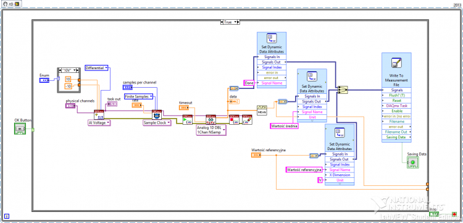
Task: Select the DAQmx Read VI icon
Action: pos(211,119)
